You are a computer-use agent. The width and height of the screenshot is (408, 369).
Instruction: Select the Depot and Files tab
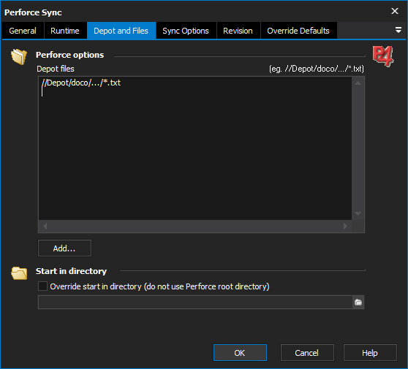[x=121, y=31]
